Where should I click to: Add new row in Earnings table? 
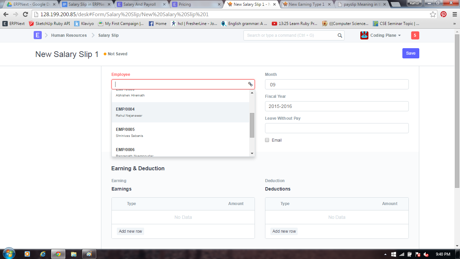[x=131, y=231]
